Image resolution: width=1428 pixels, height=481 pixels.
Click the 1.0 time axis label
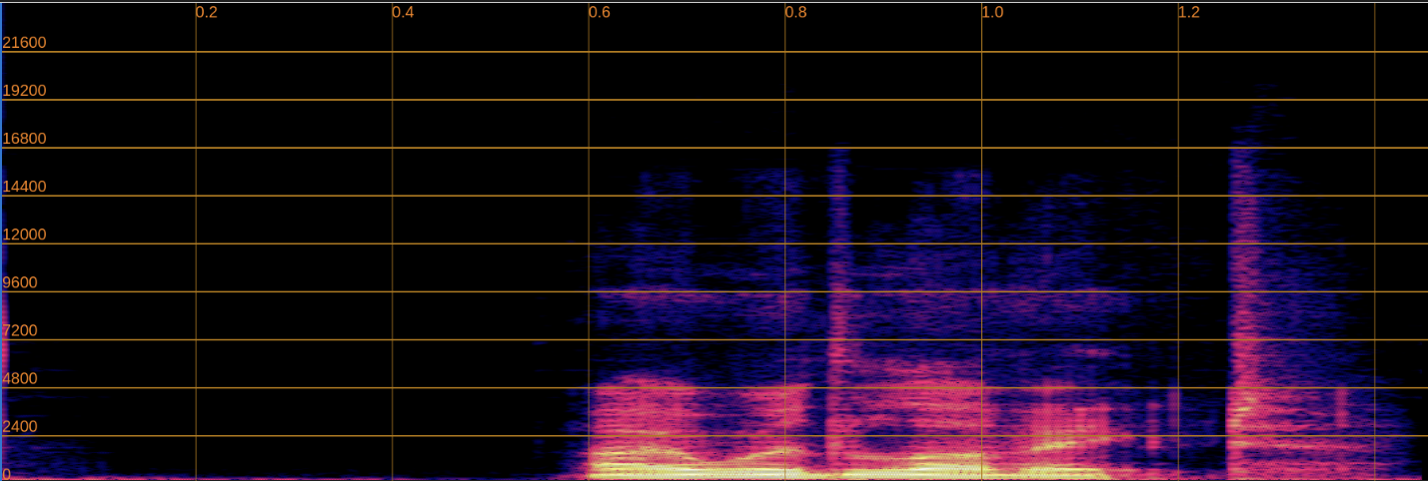[x=992, y=13]
